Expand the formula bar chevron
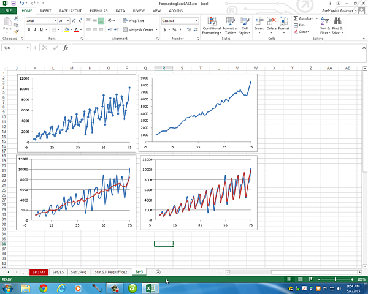Image resolution: width=368 pixels, height=294 pixels. (364, 48)
